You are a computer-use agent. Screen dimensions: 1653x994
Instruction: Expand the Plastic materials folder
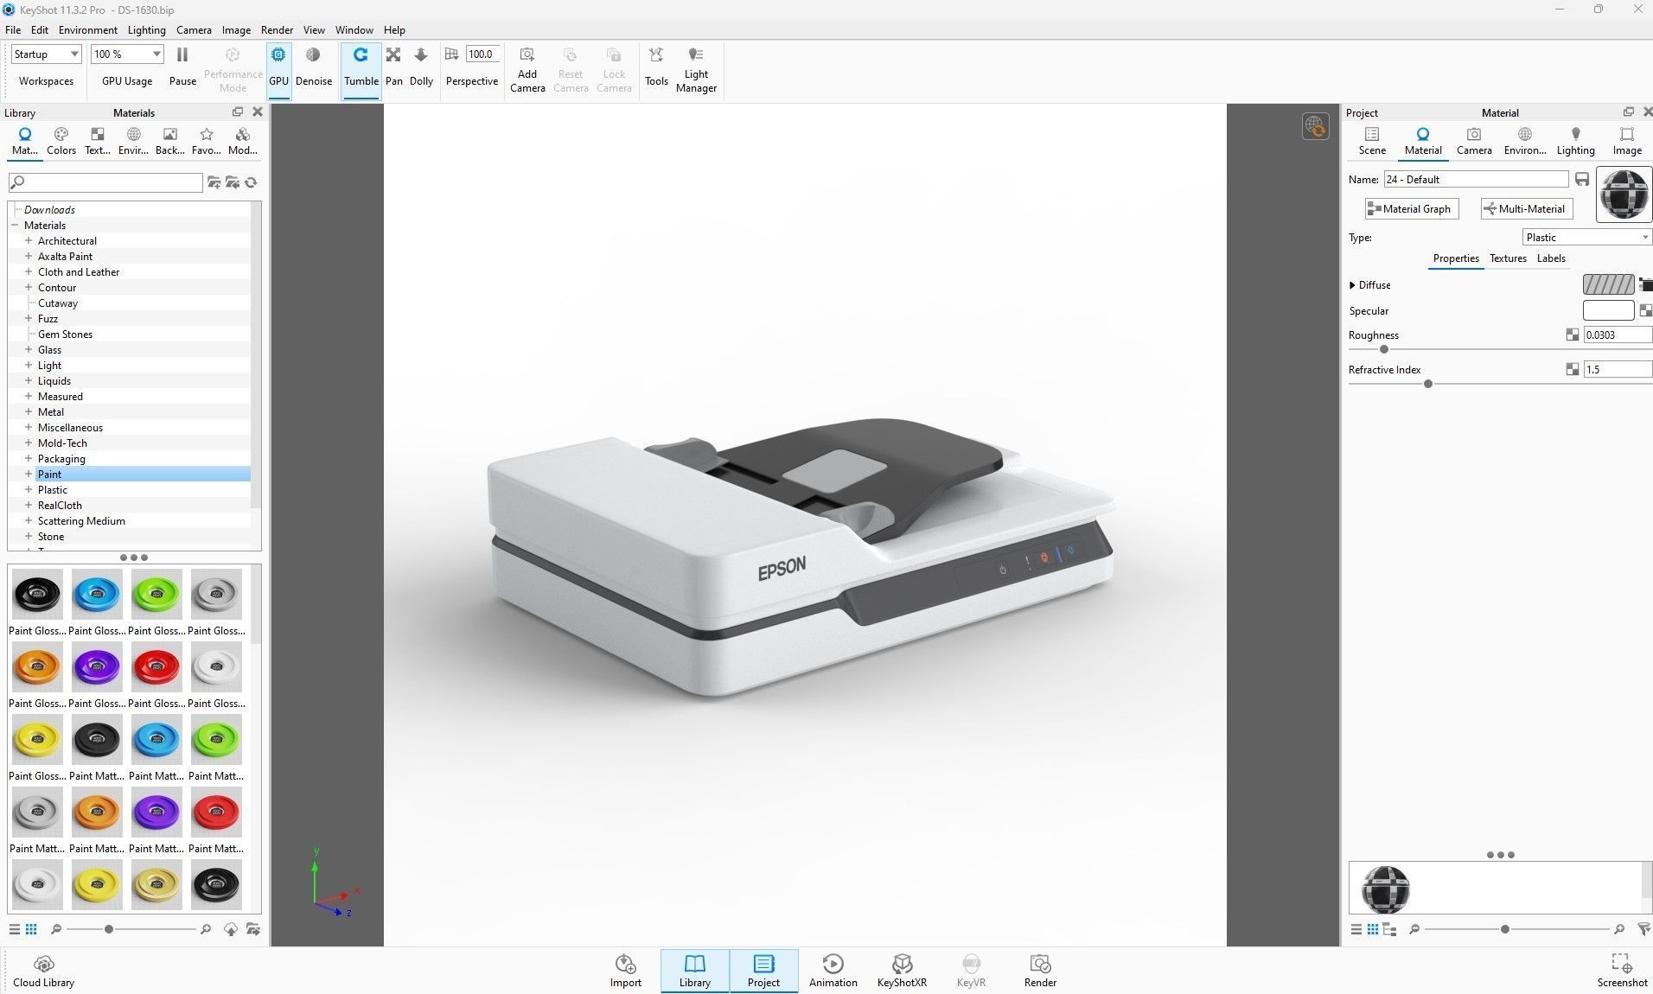29,489
